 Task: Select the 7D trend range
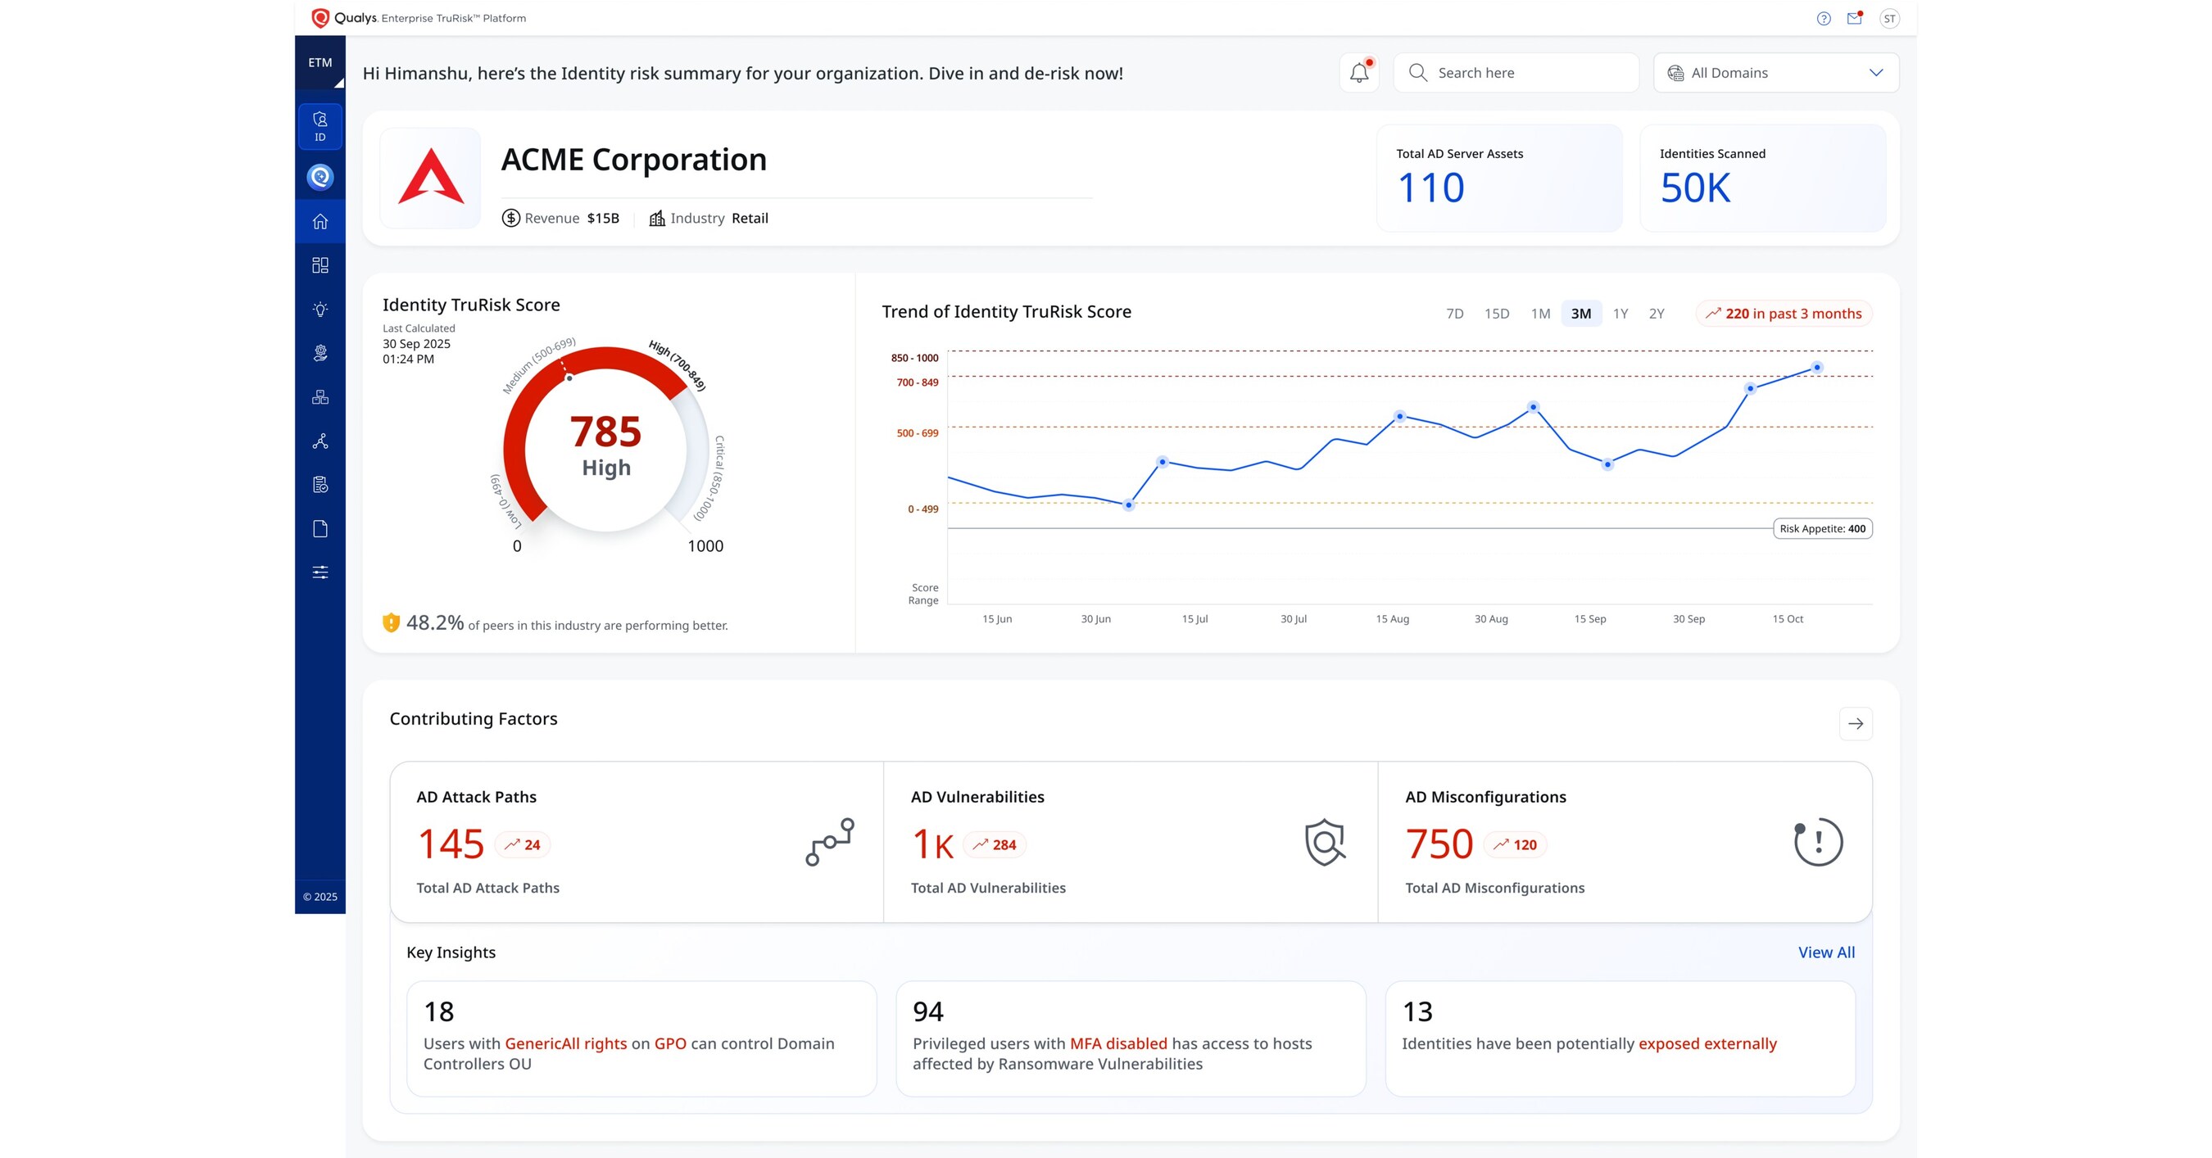point(1455,314)
